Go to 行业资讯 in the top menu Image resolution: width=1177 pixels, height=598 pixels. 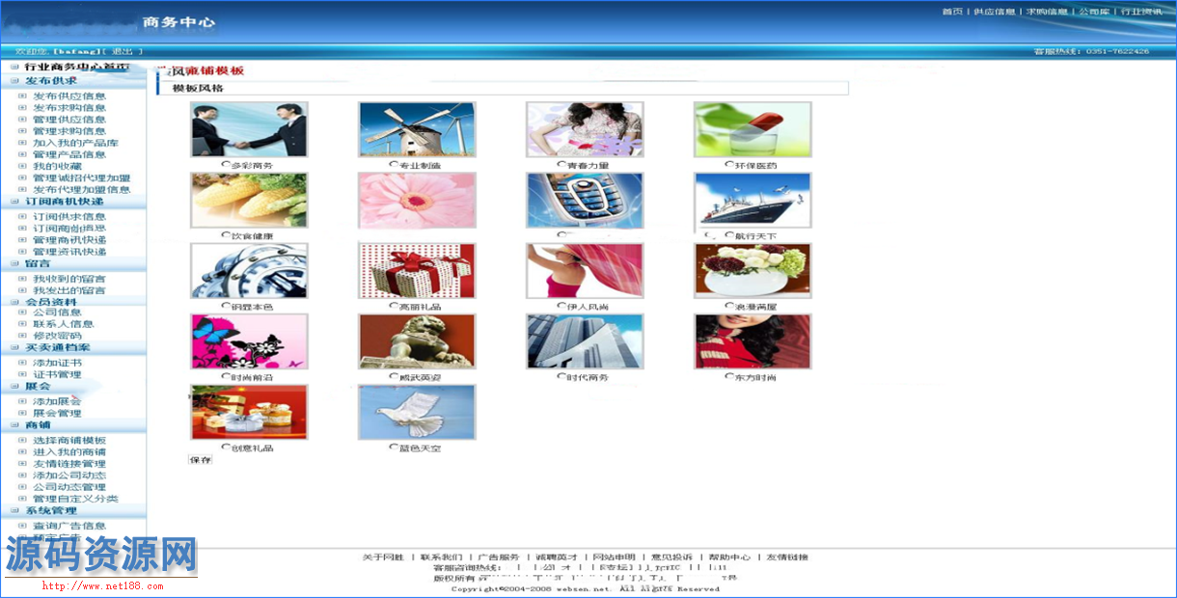[1139, 12]
